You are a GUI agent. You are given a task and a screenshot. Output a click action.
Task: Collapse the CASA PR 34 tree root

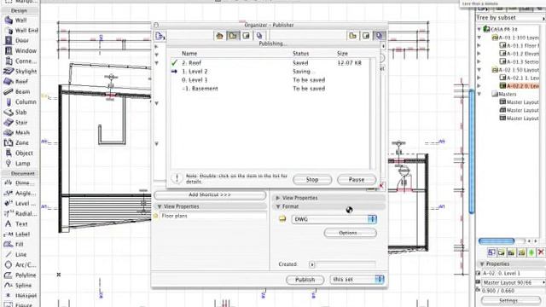click(479, 29)
